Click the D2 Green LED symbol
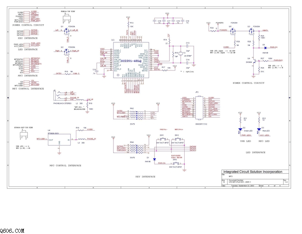 point(240,130)
